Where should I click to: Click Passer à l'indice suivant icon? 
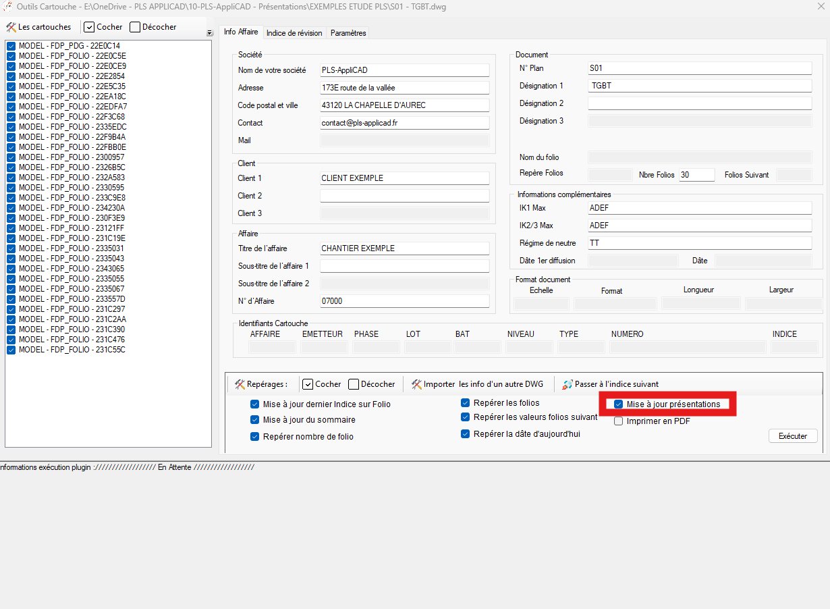pos(567,384)
